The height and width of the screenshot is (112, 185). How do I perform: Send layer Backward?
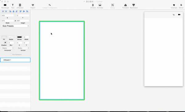click(134, 5)
